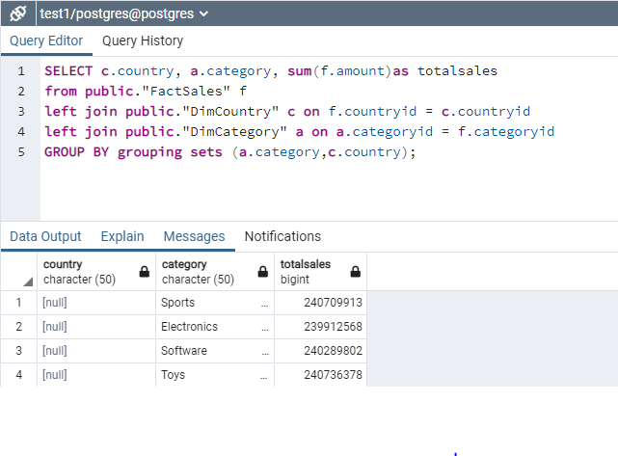Screen dimensions: 618x456
Task: Open the Explain tab
Action: [122, 236]
